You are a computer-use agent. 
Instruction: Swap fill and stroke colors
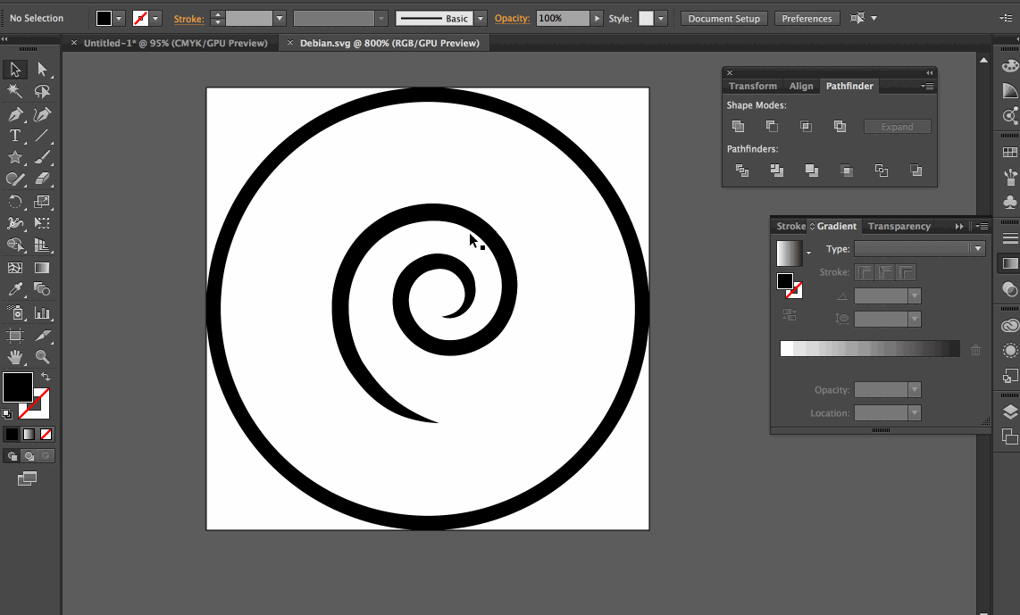click(46, 377)
